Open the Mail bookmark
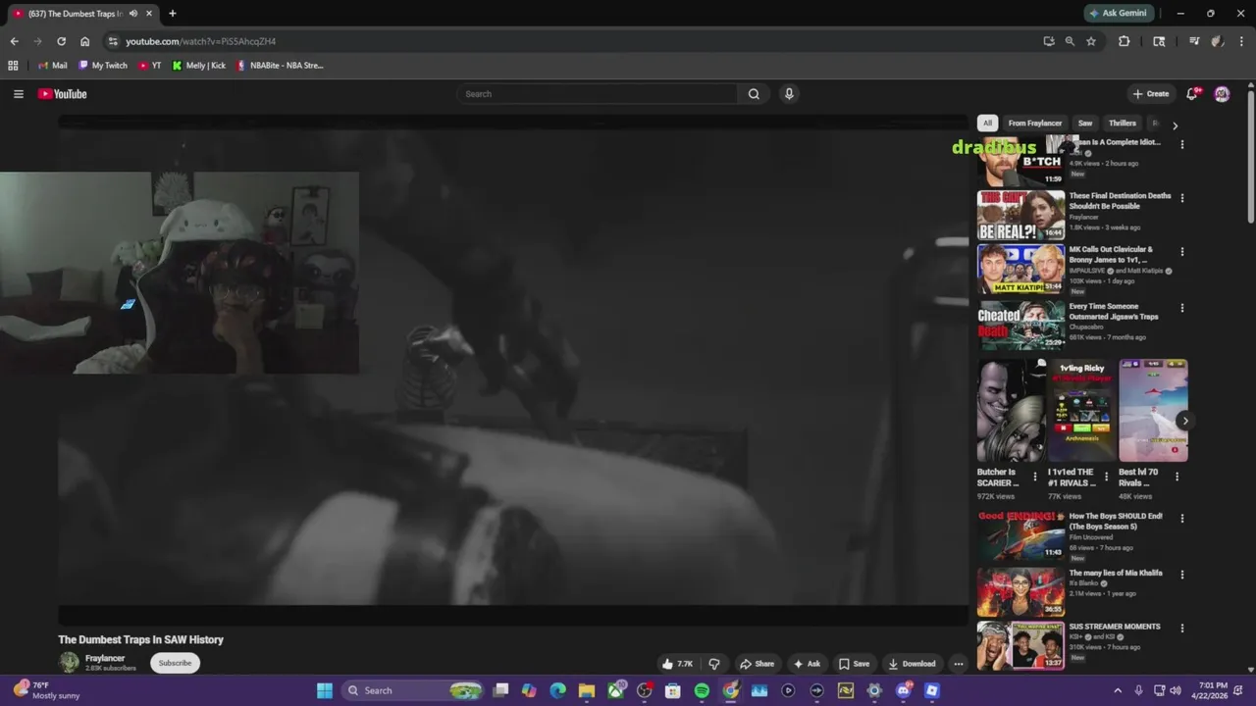 (52, 66)
